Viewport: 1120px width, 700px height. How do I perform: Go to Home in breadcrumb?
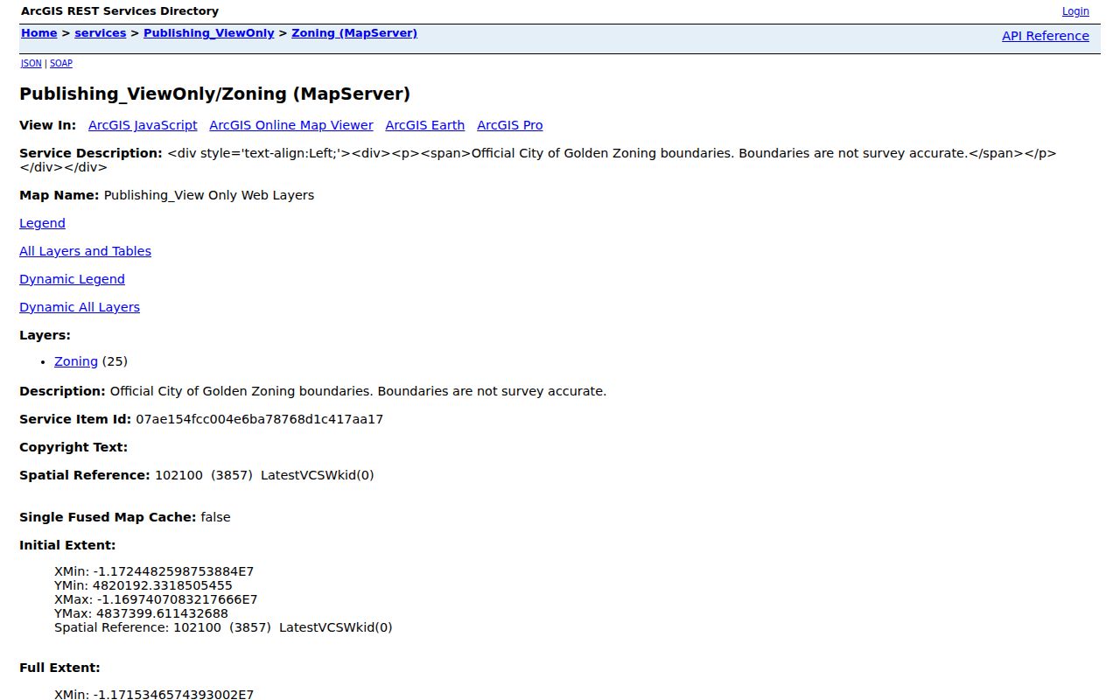tap(38, 33)
